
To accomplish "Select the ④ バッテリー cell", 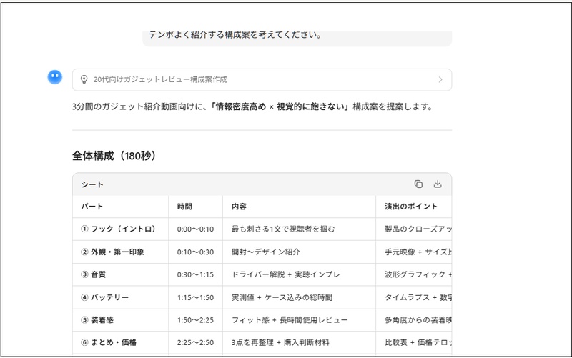I will 120,297.
